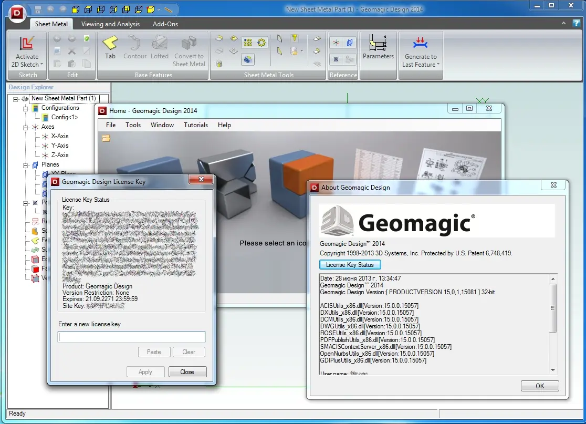Open the Tutorials menu in Home window
This screenshot has width=586, height=424.
[x=195, y=125]
